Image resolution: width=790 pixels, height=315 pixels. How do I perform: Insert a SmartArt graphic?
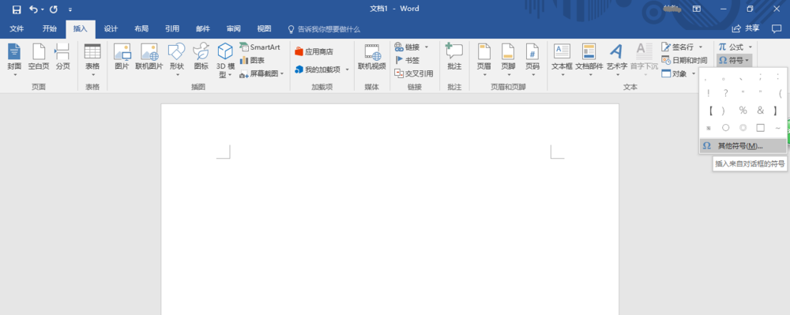coord(260,47)
